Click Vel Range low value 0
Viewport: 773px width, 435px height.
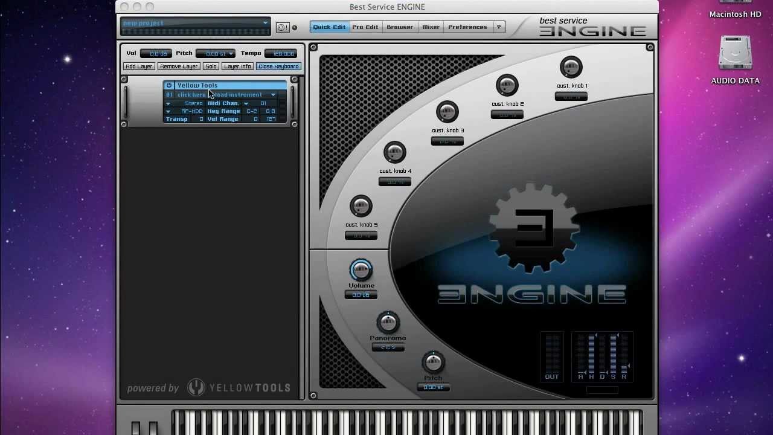point(255,119)
